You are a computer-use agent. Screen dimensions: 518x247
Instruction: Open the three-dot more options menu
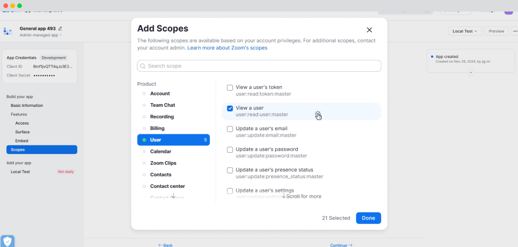point(515,32)
